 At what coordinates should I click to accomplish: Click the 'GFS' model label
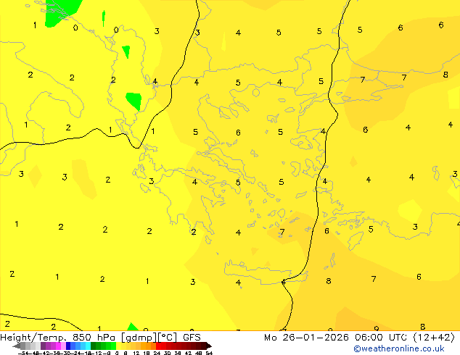[192, 338]
